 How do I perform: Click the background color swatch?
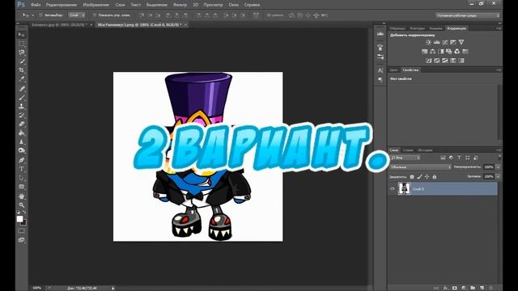[23, 223]
